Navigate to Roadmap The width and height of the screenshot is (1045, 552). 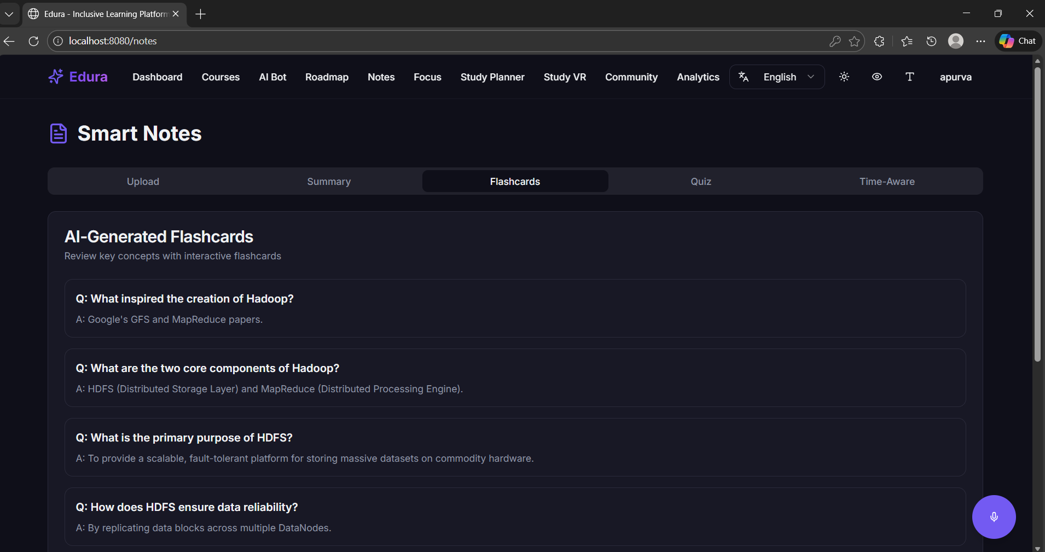click(x=327, y=77)
